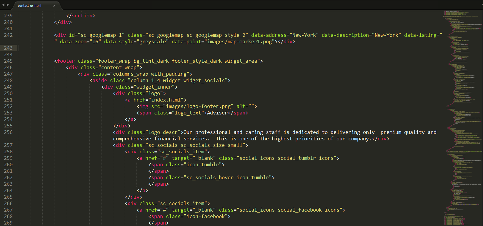This screenshot has height=226, width=483.
Task: Click the sc_googlemap_1 id value
Action: click(x=101, y=35)
